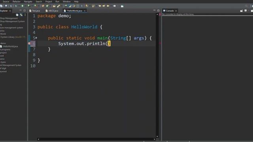Click the Forward navigation arrow icon
The height and width of the screenshot is (142, 253).
[x=104, y=6]
